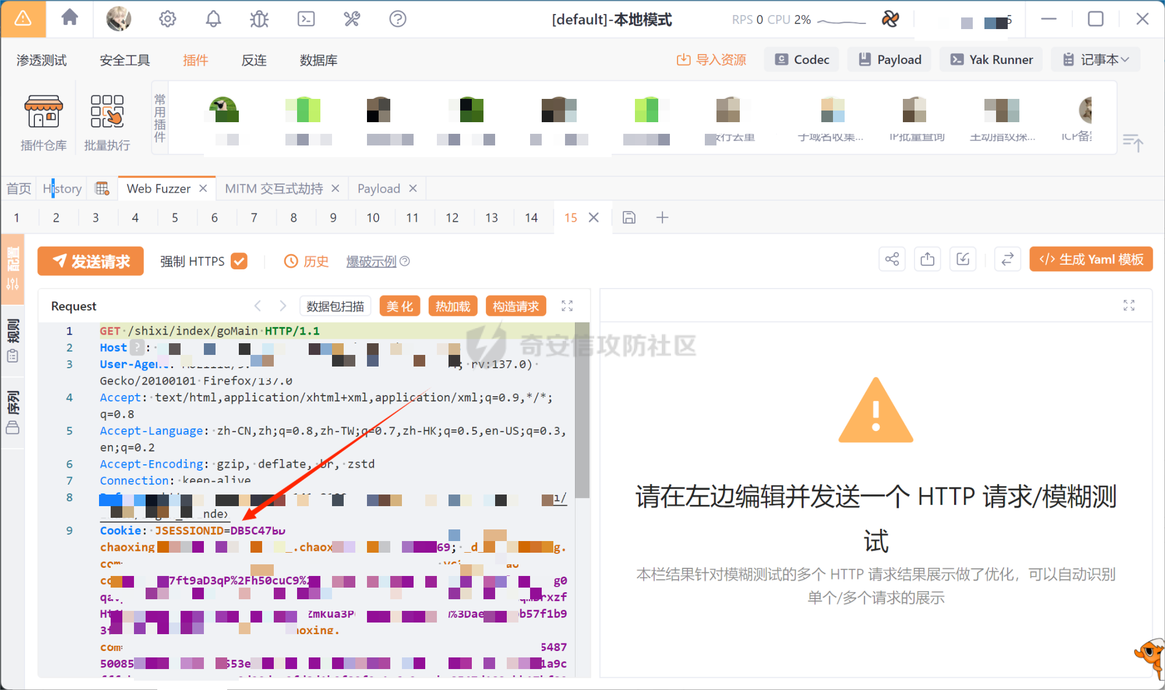Click the 发送请求 send button
The height and width of the screenshot is (690, 1165).
click(x=91, y=261)
